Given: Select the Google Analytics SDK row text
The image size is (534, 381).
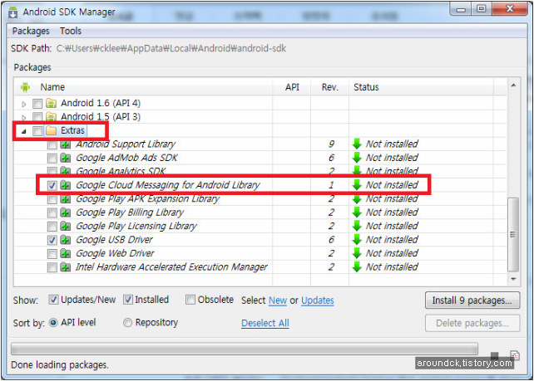Looking at the screenshot, I should 121,171.
